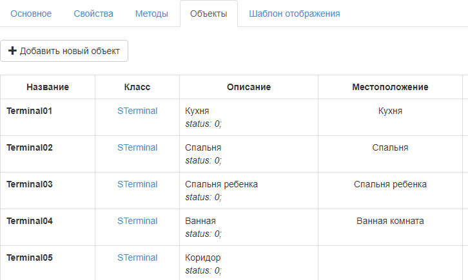Select the Объекты tab

tap(208, 14)
